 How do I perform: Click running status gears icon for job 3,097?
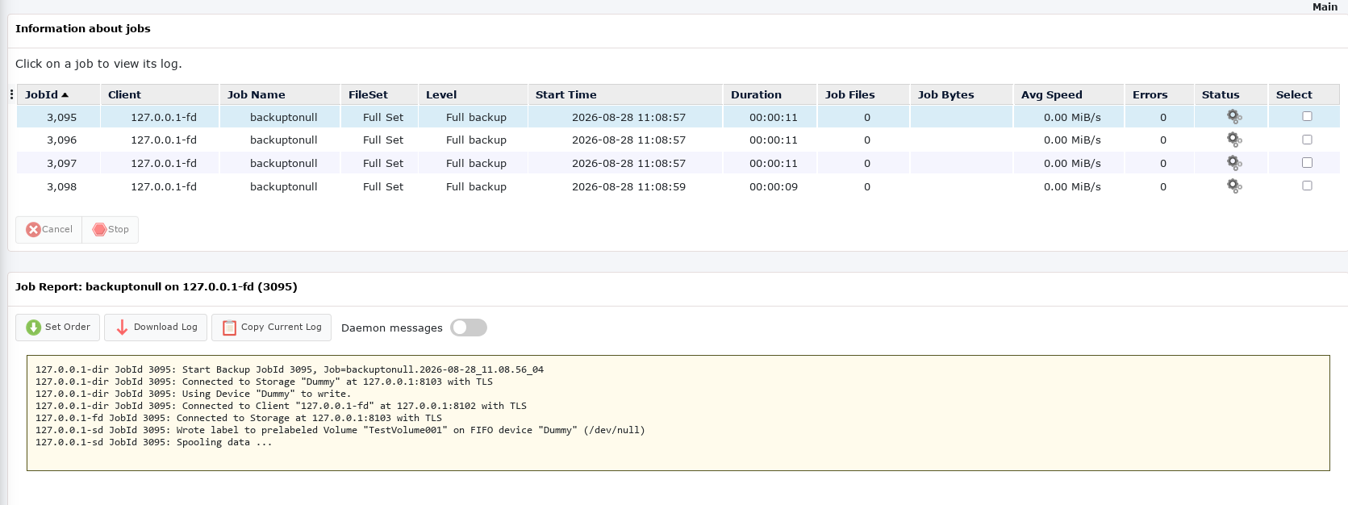pos(1234,162)
